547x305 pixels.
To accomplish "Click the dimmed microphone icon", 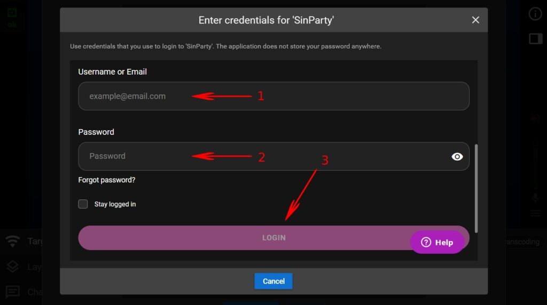I will coord(535,197).
